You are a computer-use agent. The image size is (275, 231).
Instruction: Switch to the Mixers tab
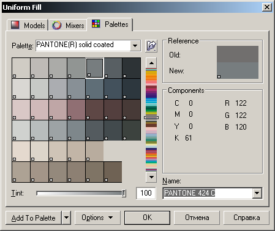[x=68, y=26]
